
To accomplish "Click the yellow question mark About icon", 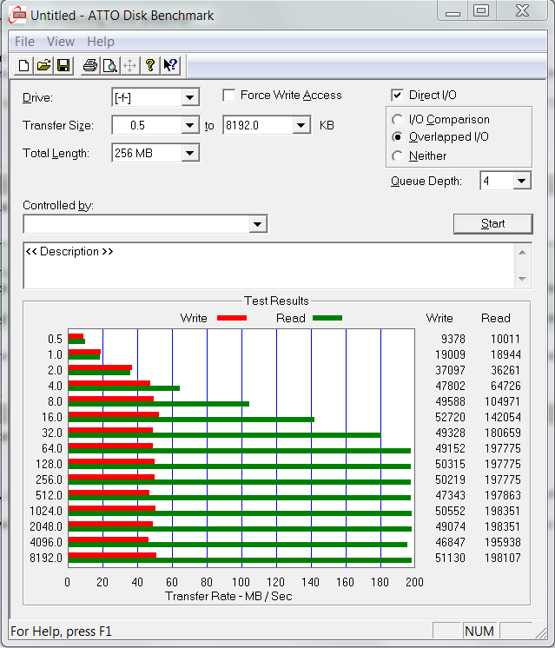I will click(x=150, y=65).
